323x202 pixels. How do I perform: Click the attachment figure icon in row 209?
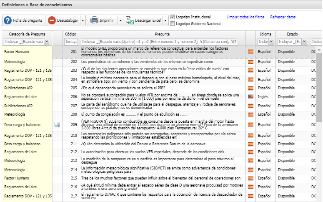coord(57,125)
